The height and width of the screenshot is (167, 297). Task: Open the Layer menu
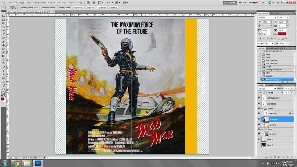[x=29, y=3]
